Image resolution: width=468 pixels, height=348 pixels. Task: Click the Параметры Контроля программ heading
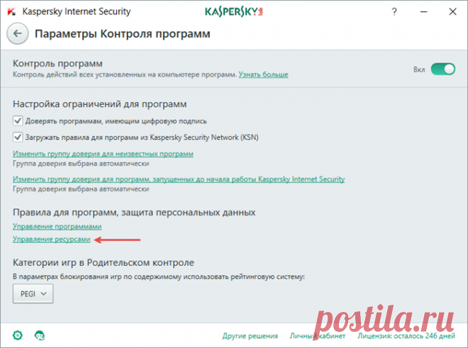click(x=123, y=34)
